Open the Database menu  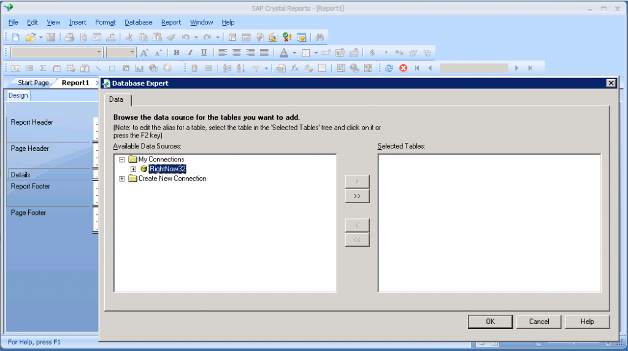coord(138,22)
